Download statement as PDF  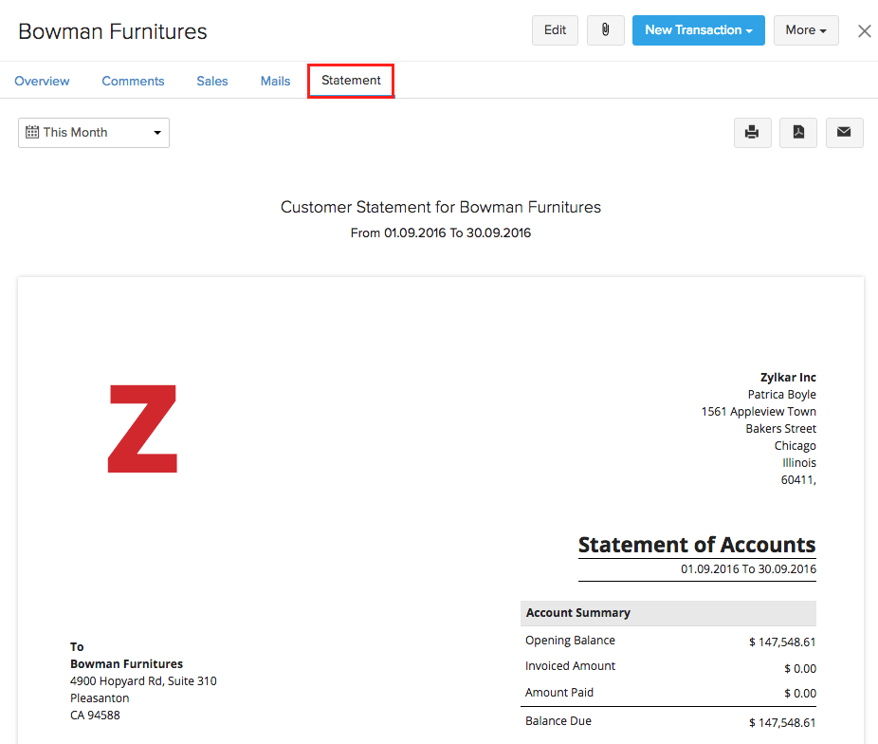point(798,133)
